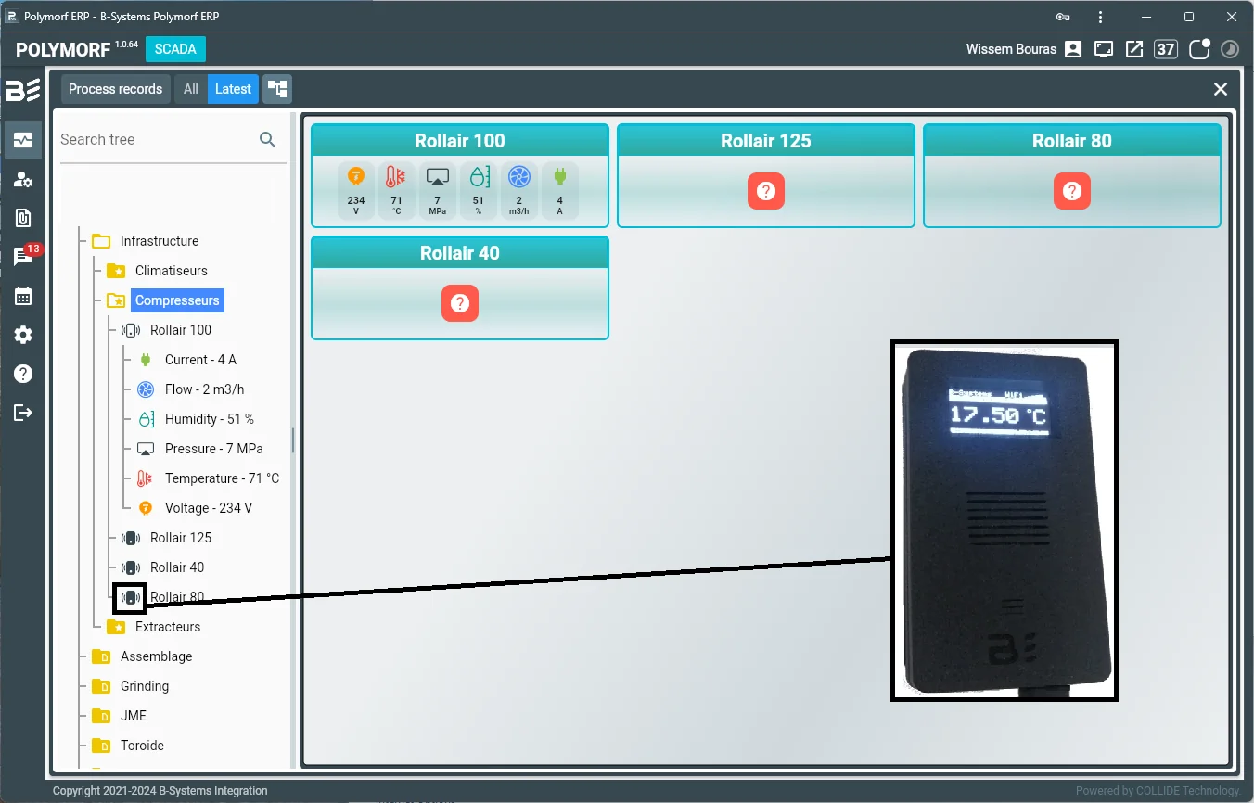Open the help question mark sidebar icon
Viewport: 1254px width, 803px height.
[22, 374]
